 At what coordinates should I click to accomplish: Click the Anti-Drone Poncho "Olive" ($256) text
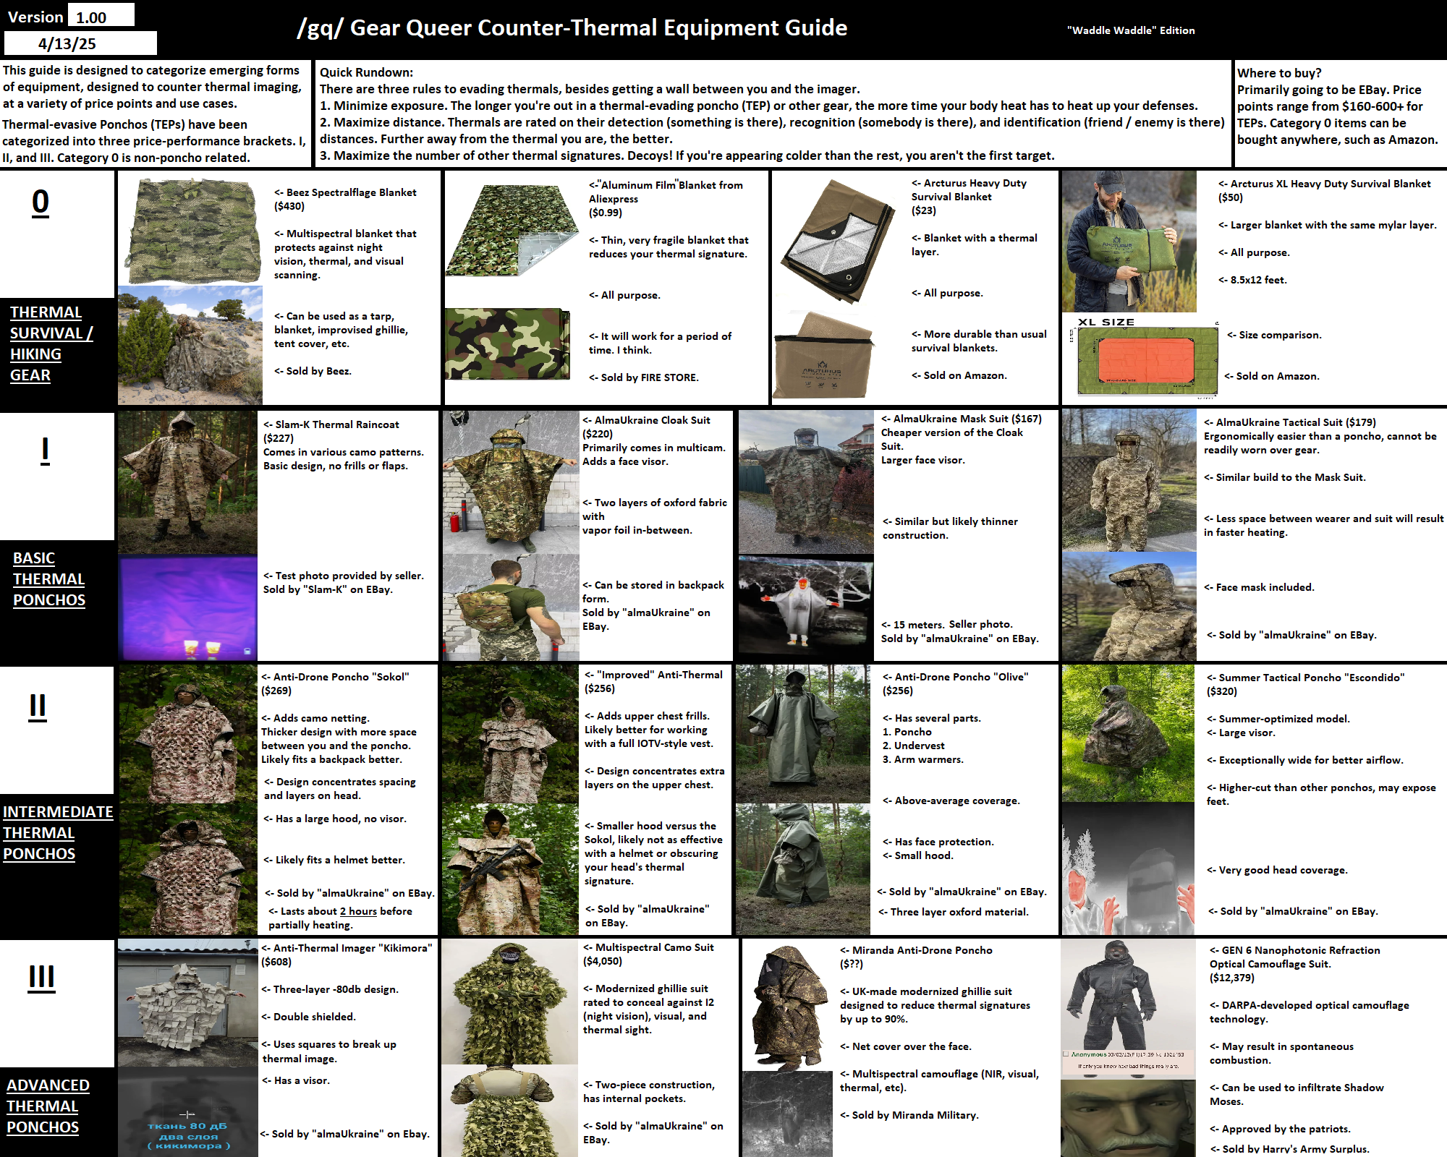click(x=955, y=683)
